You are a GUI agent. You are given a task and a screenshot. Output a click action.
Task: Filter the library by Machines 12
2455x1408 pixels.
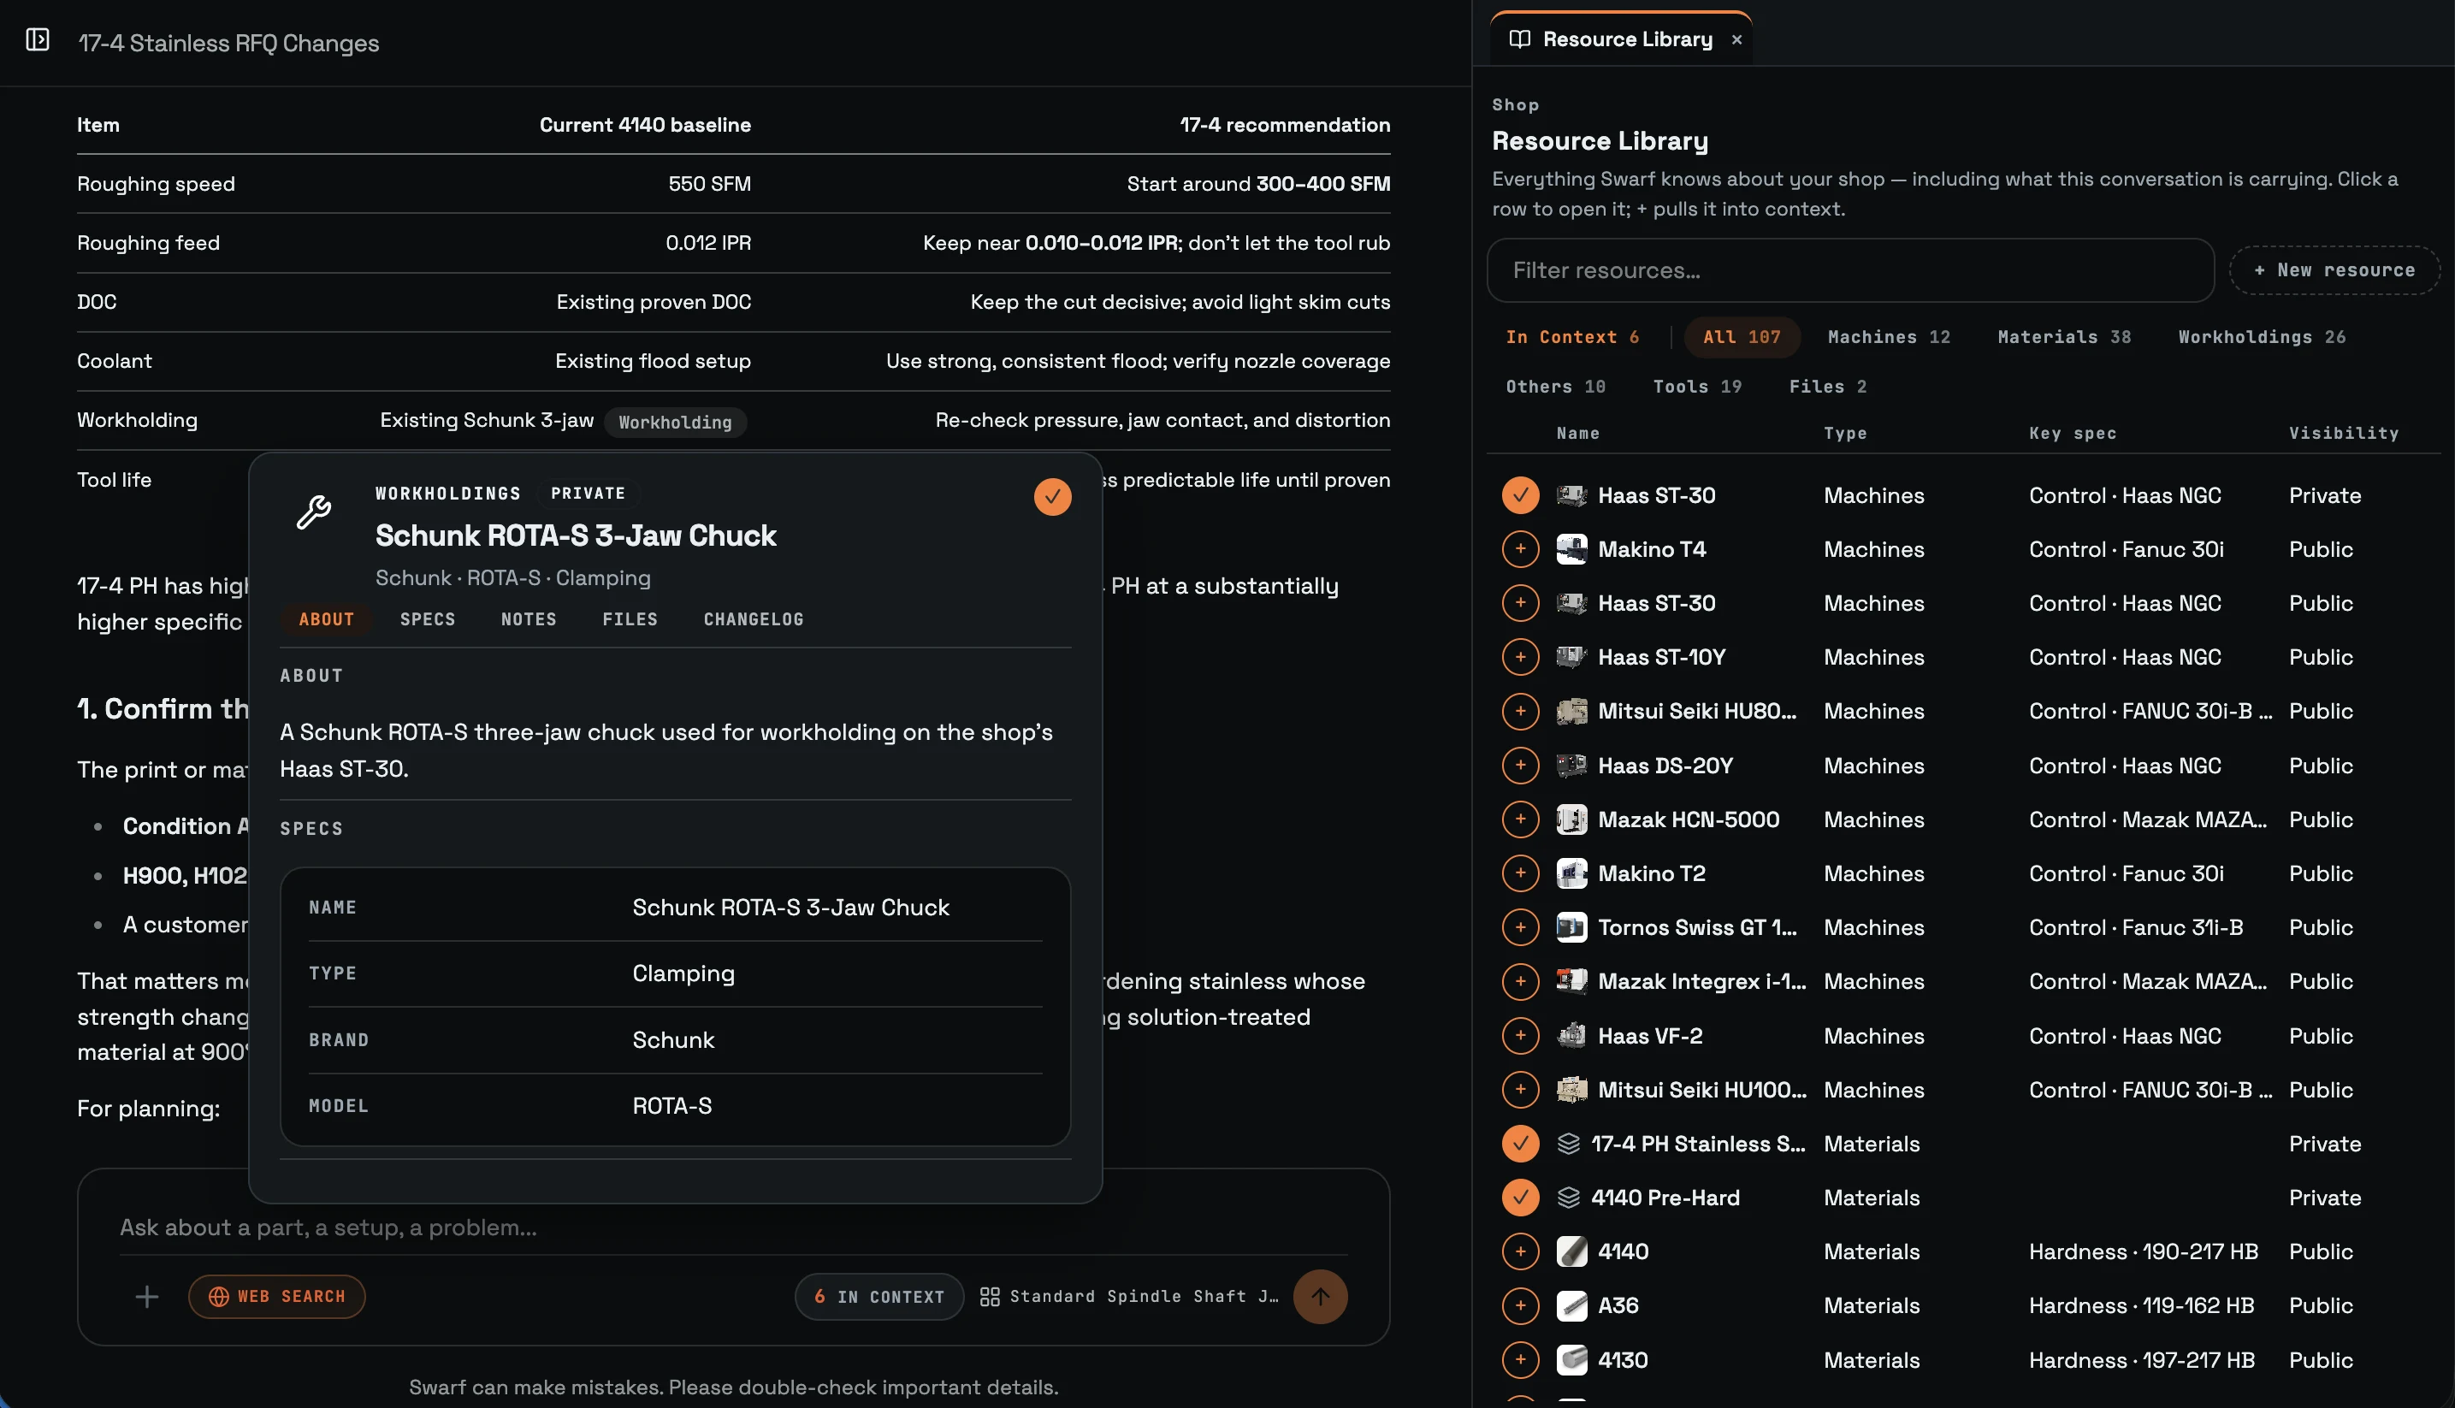click(1889, 338)
